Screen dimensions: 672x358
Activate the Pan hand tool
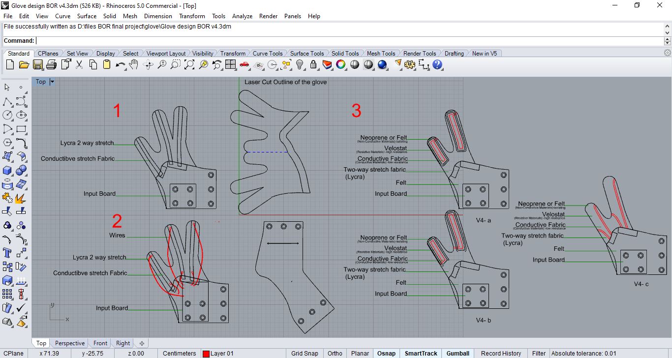tap(134, 64)
